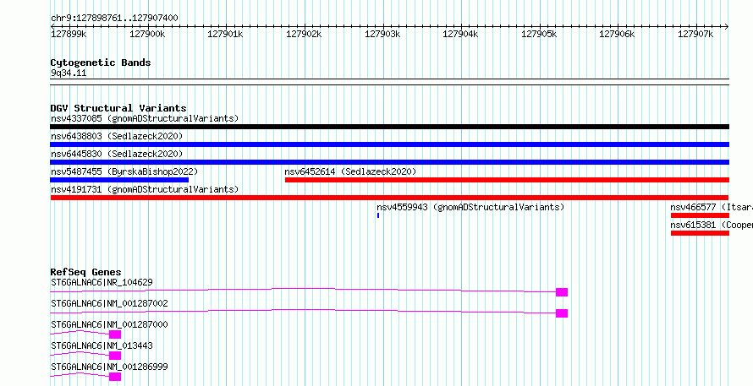Open the ST6GALNAC6|NM_001287000 transcript label
The height and width of the screenshot is (386, 753).
click(x=109, y=324)
